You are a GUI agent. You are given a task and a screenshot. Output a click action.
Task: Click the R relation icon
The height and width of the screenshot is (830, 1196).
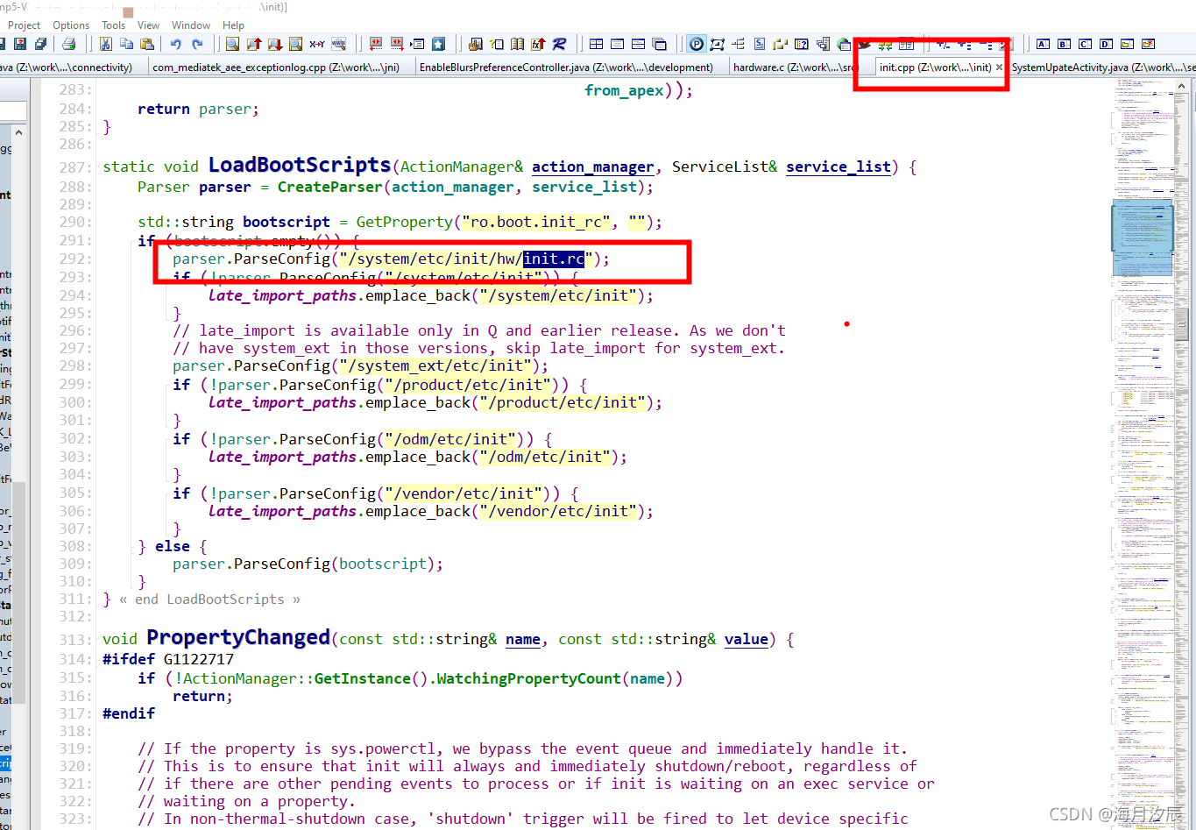(x=559, y=44)
